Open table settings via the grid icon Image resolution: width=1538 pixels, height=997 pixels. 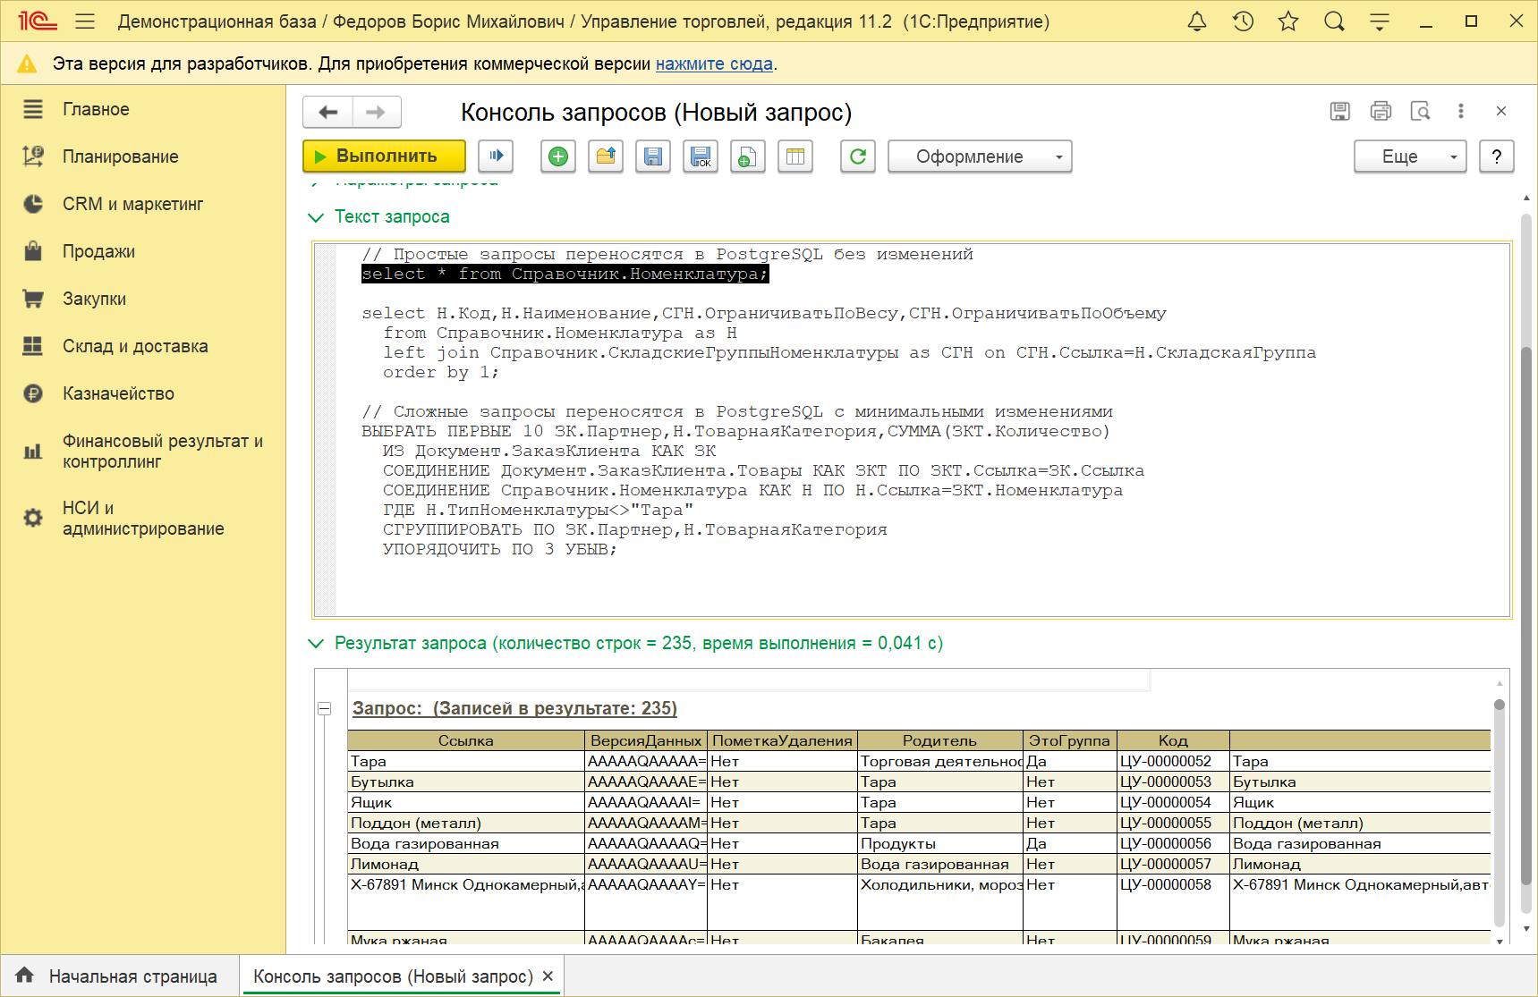pos(794,156)
